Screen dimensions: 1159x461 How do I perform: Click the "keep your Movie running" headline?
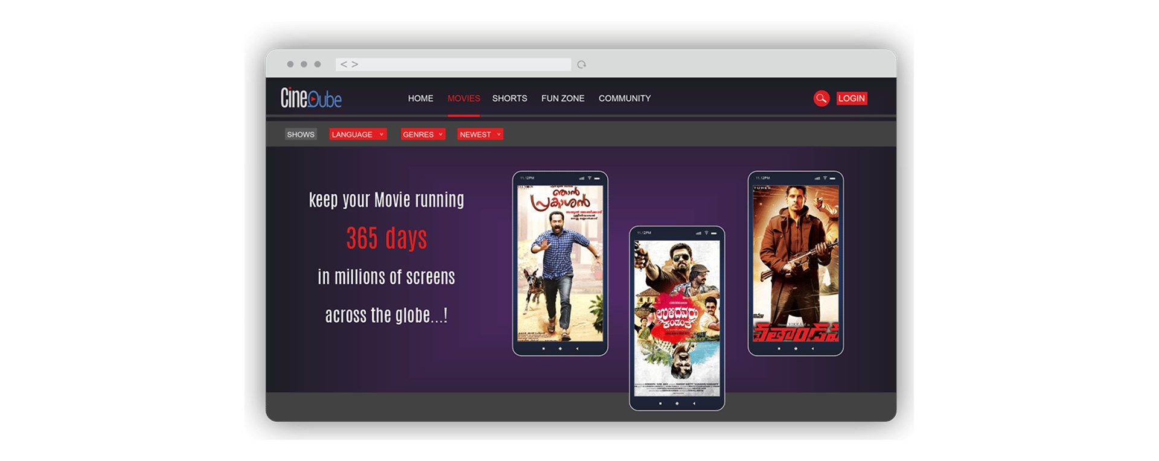pos(386,200)
